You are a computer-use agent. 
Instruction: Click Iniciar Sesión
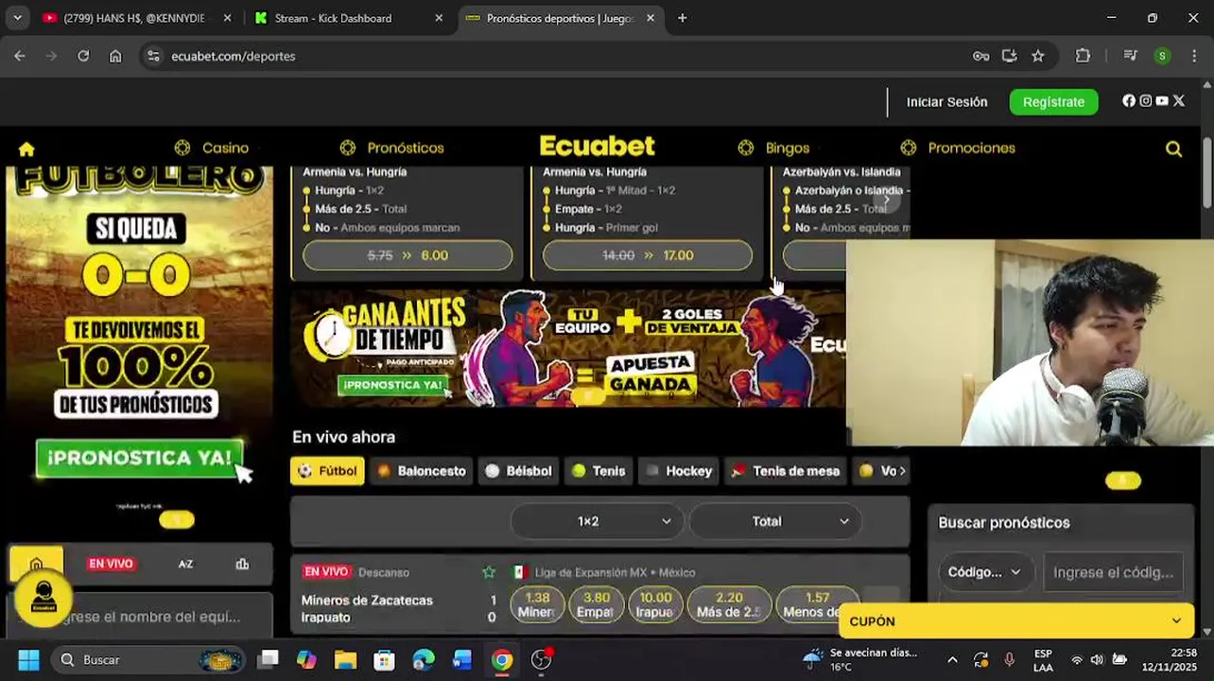[x=946, y=102]
